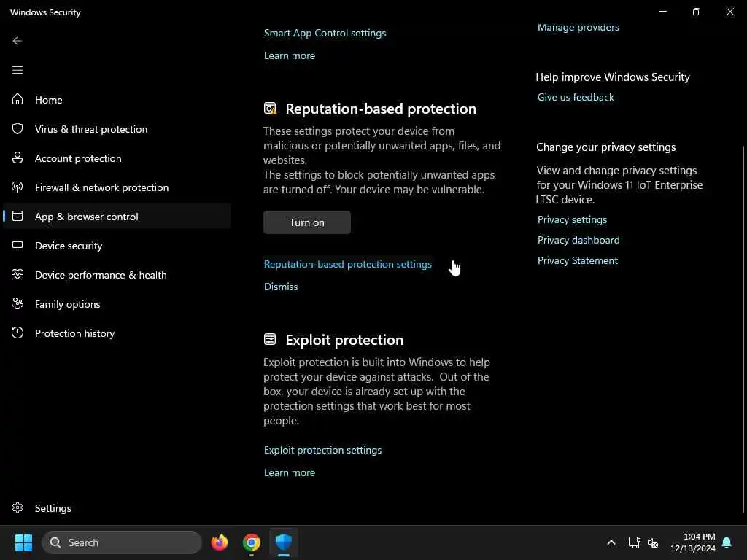
Task: Click Change your privacy settings heading
Action: tap(605, 147)
